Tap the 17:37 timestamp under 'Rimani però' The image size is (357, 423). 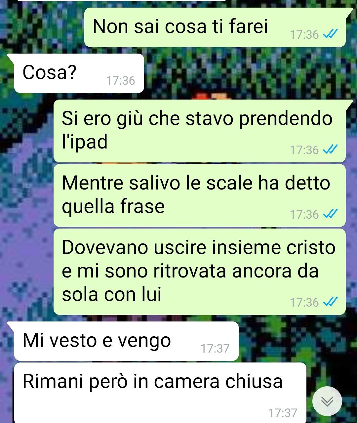(x=283, y=413)
